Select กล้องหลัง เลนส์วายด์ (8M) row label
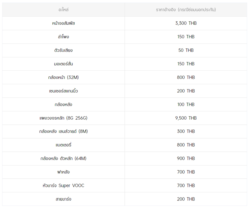Viewport: 249px width, 208px height. click(63, 131)
